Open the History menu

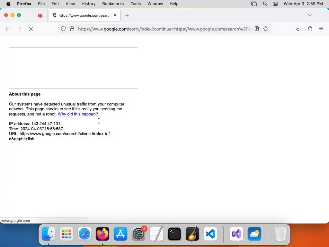coord(89,4)
